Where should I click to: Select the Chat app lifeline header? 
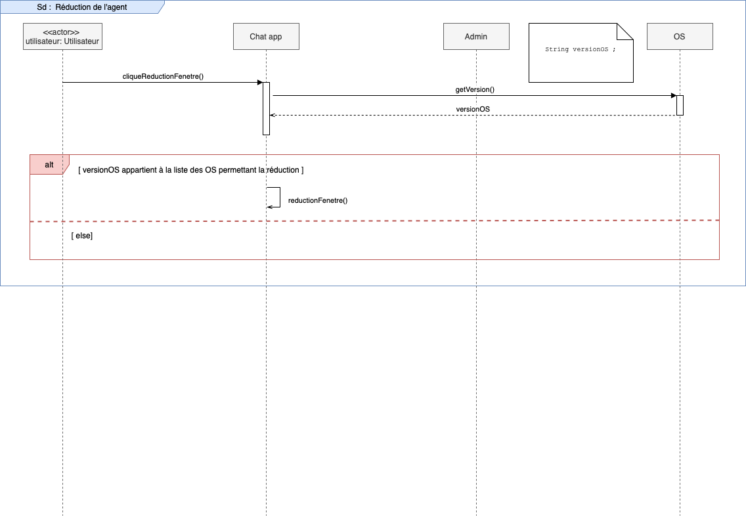tap(266, 37)
